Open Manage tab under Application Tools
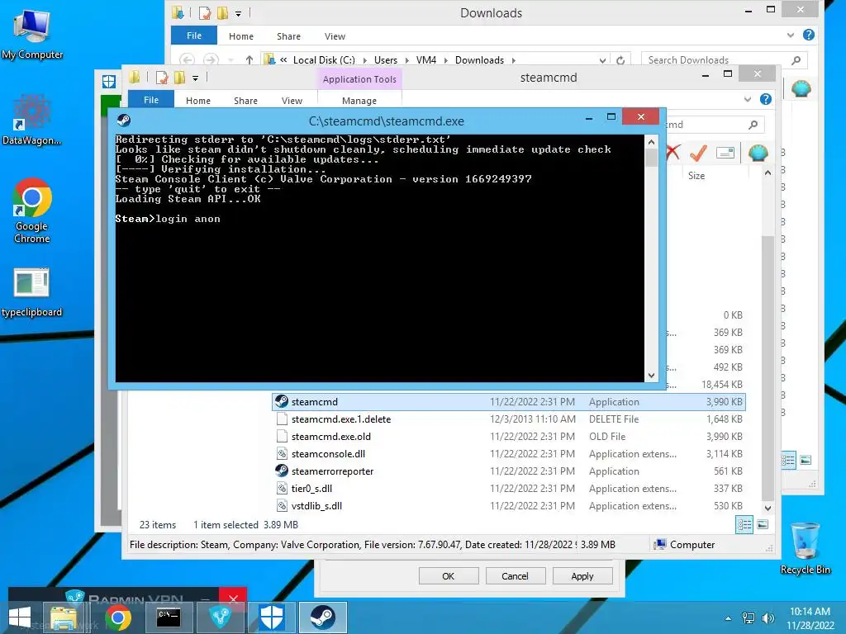 click(359, 101)
